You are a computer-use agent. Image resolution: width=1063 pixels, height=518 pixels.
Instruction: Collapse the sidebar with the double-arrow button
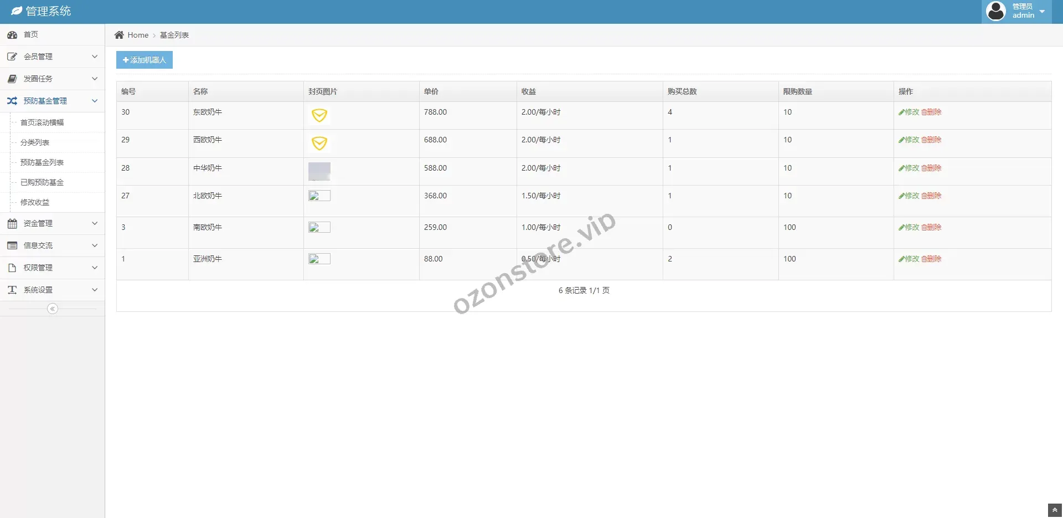tap(53, 309)
